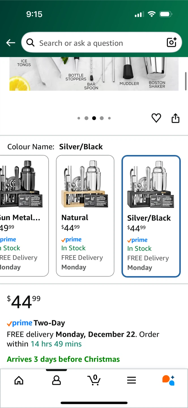Open the hamburger menu tab

(x=131, y=380)
